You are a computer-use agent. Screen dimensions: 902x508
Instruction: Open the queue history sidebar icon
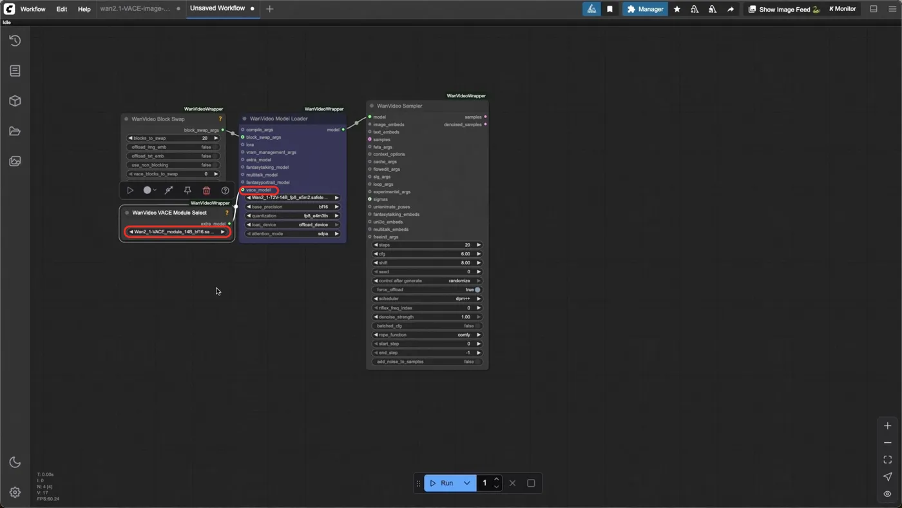click(x=15, y=41)
